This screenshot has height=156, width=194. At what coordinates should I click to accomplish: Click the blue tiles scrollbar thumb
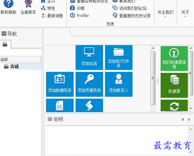pos(153,78)
